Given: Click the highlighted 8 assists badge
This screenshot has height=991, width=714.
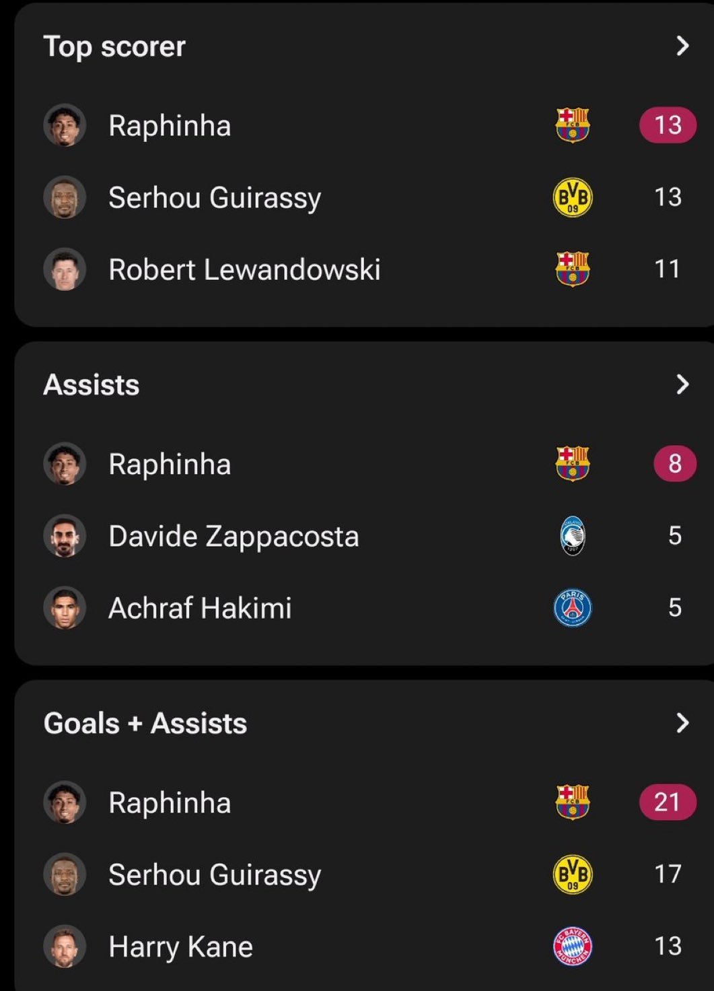Looking at the screenshot, I should pyautogui.click(x=675, y=463).
